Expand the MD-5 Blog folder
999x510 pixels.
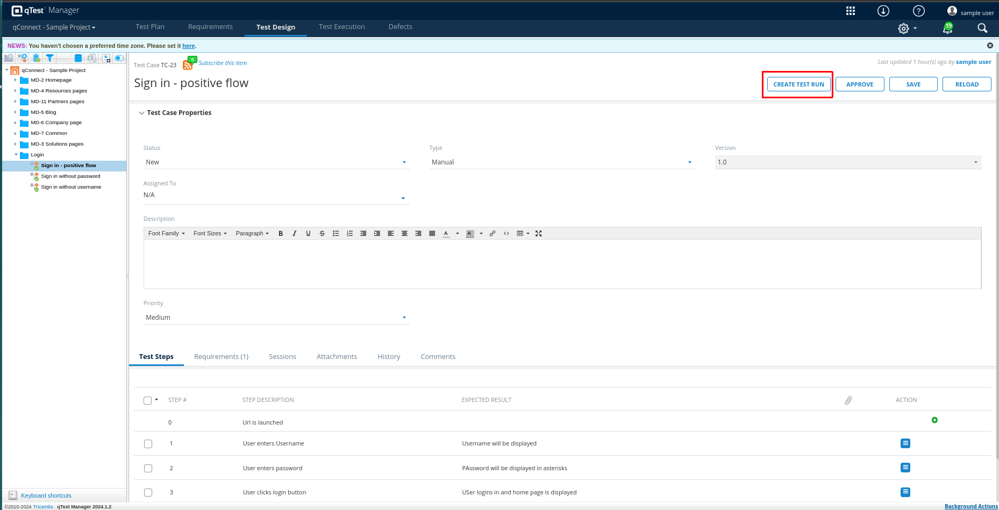(16, 112)
